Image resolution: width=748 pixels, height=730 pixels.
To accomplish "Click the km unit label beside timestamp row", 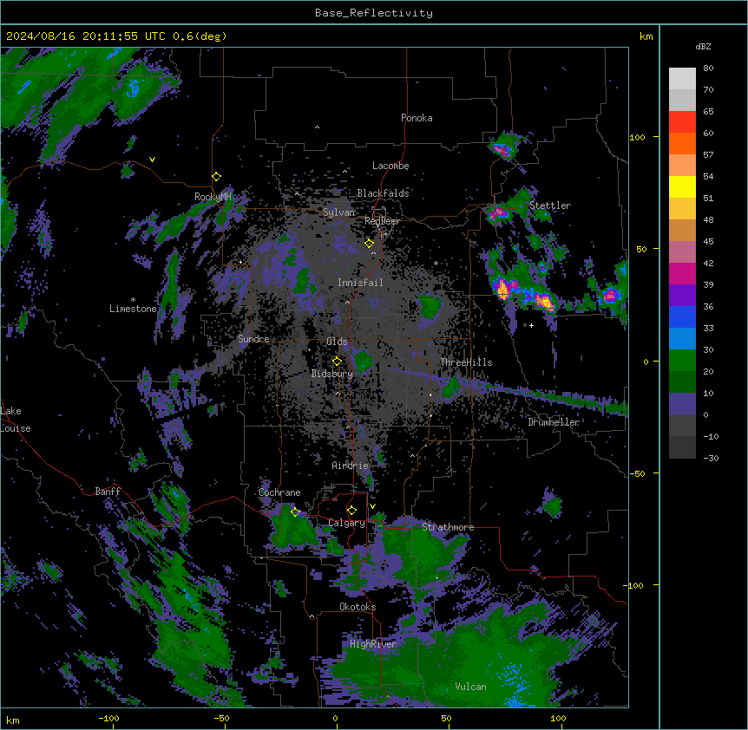I will tap(646, 36).
